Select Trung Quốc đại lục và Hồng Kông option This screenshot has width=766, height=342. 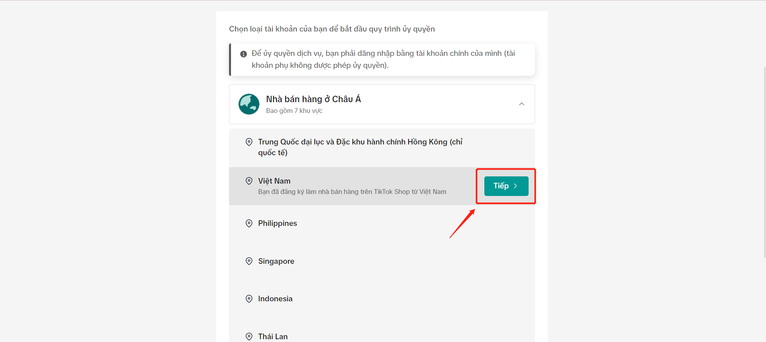(382, 148)
